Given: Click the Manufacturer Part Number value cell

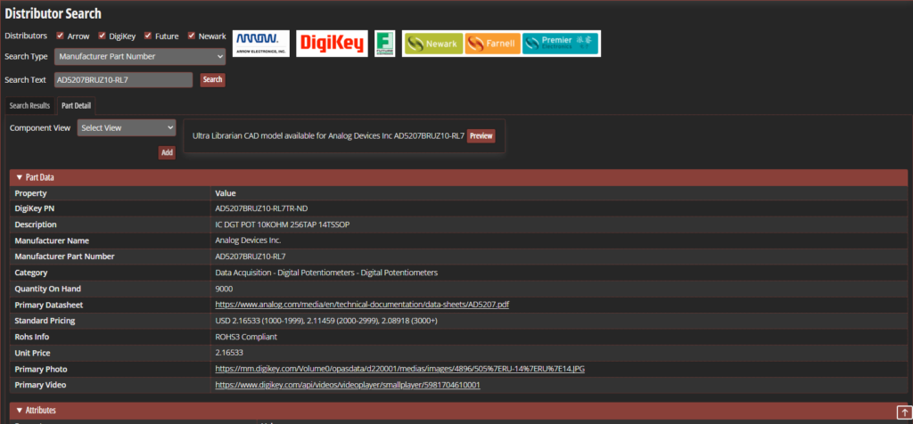Looking at the screenshot, I should tap(559, 257).
